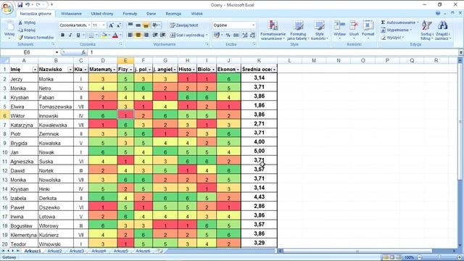Align text to bottom of cell
Screen dimensions: 464x261
(146, 25)
